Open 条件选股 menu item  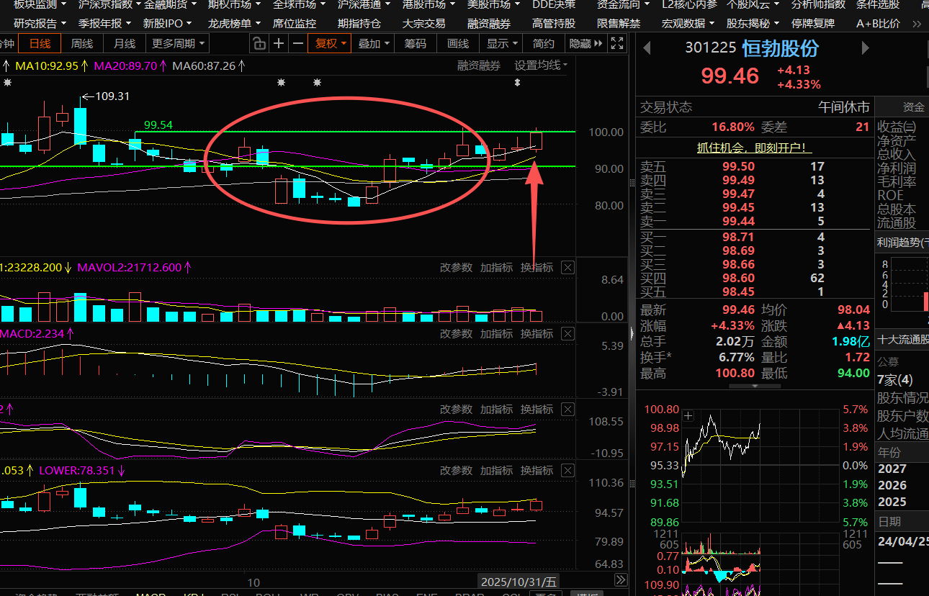[x=878, y=4]
